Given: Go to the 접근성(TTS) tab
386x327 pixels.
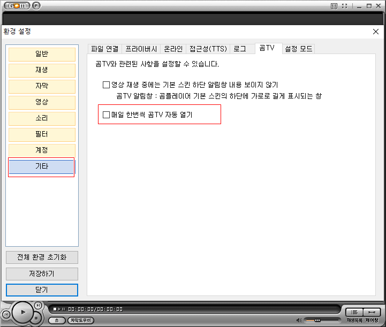Looking at the screenshot, I should point(208,49).
